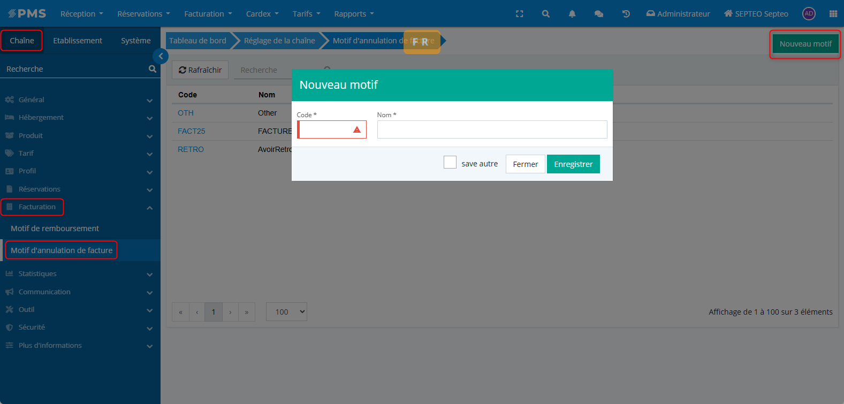Open the notifications bell
The height and width of the screenshot is (404, 844).
tap(572, 14)
